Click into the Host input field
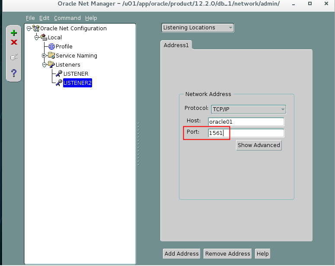 (x=246, y=122)
